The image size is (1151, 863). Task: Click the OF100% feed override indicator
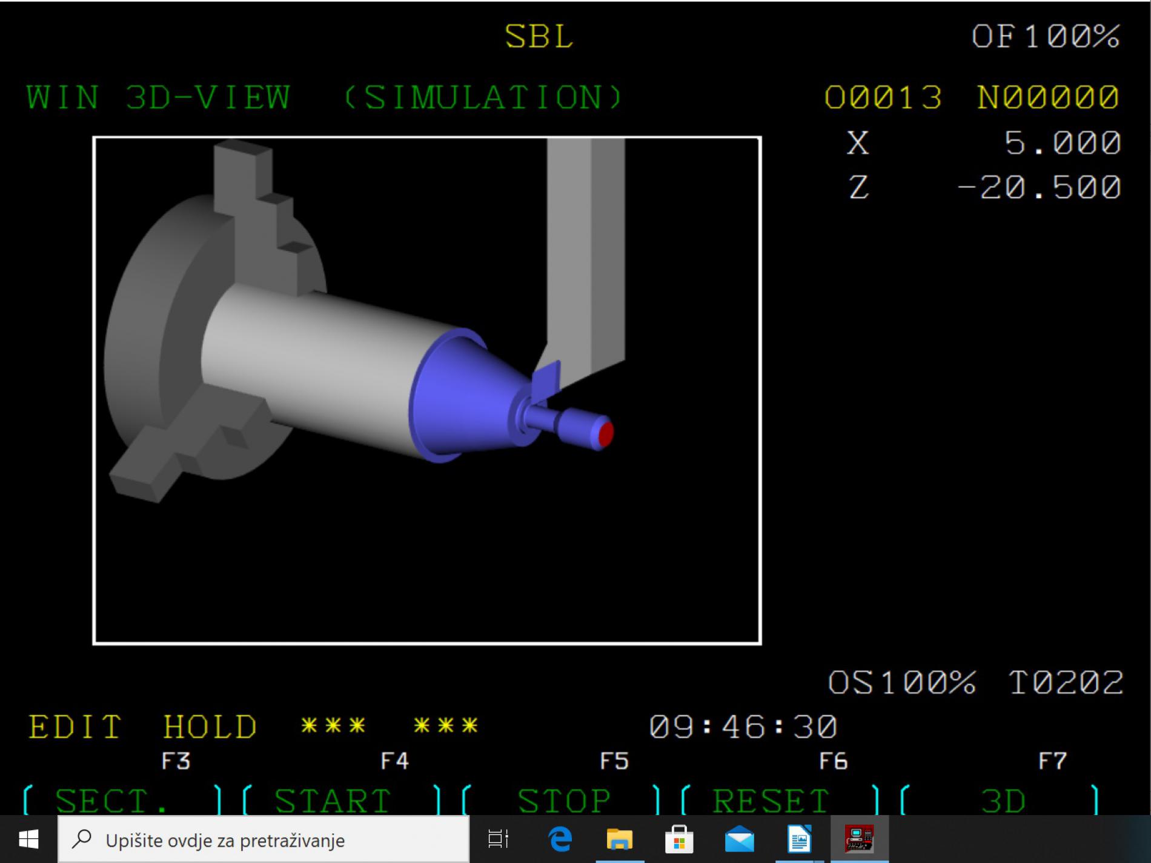(1045, 37)
